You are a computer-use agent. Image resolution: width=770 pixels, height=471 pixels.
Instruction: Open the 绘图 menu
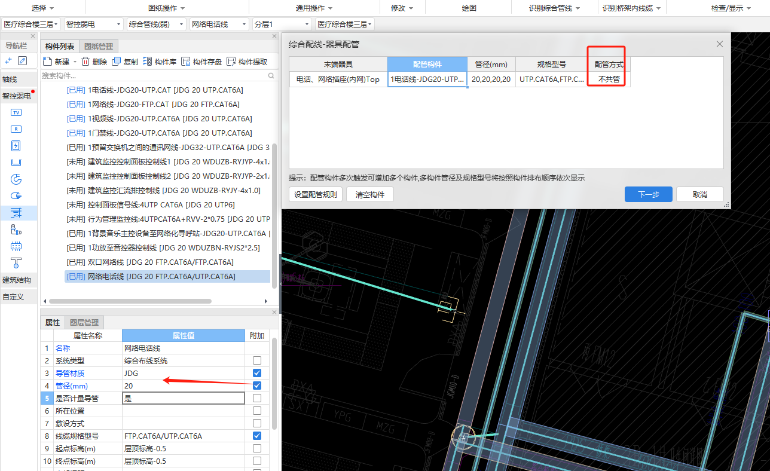(x=469, y=8)
